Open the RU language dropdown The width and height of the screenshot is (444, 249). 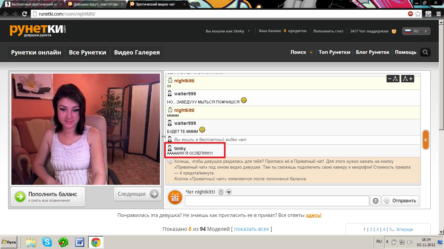click(x=417, y=31)
